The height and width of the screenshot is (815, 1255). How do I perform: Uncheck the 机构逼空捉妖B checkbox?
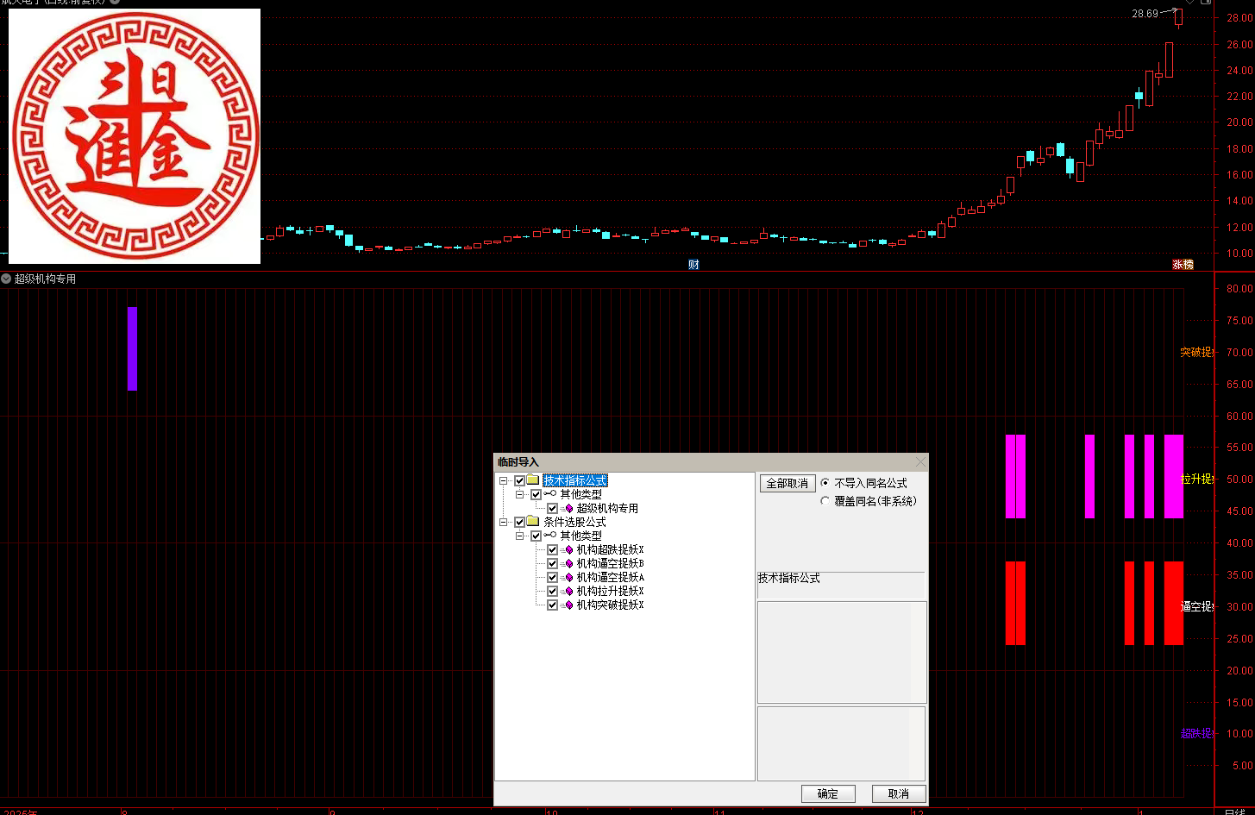pyautogui.click(x=553, y=563)
